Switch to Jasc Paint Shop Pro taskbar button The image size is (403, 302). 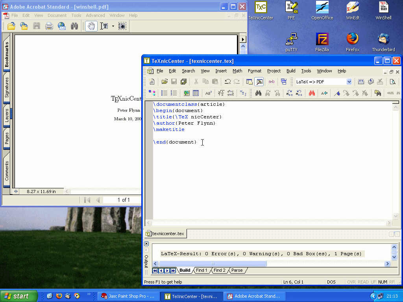(x=129, y=296)
